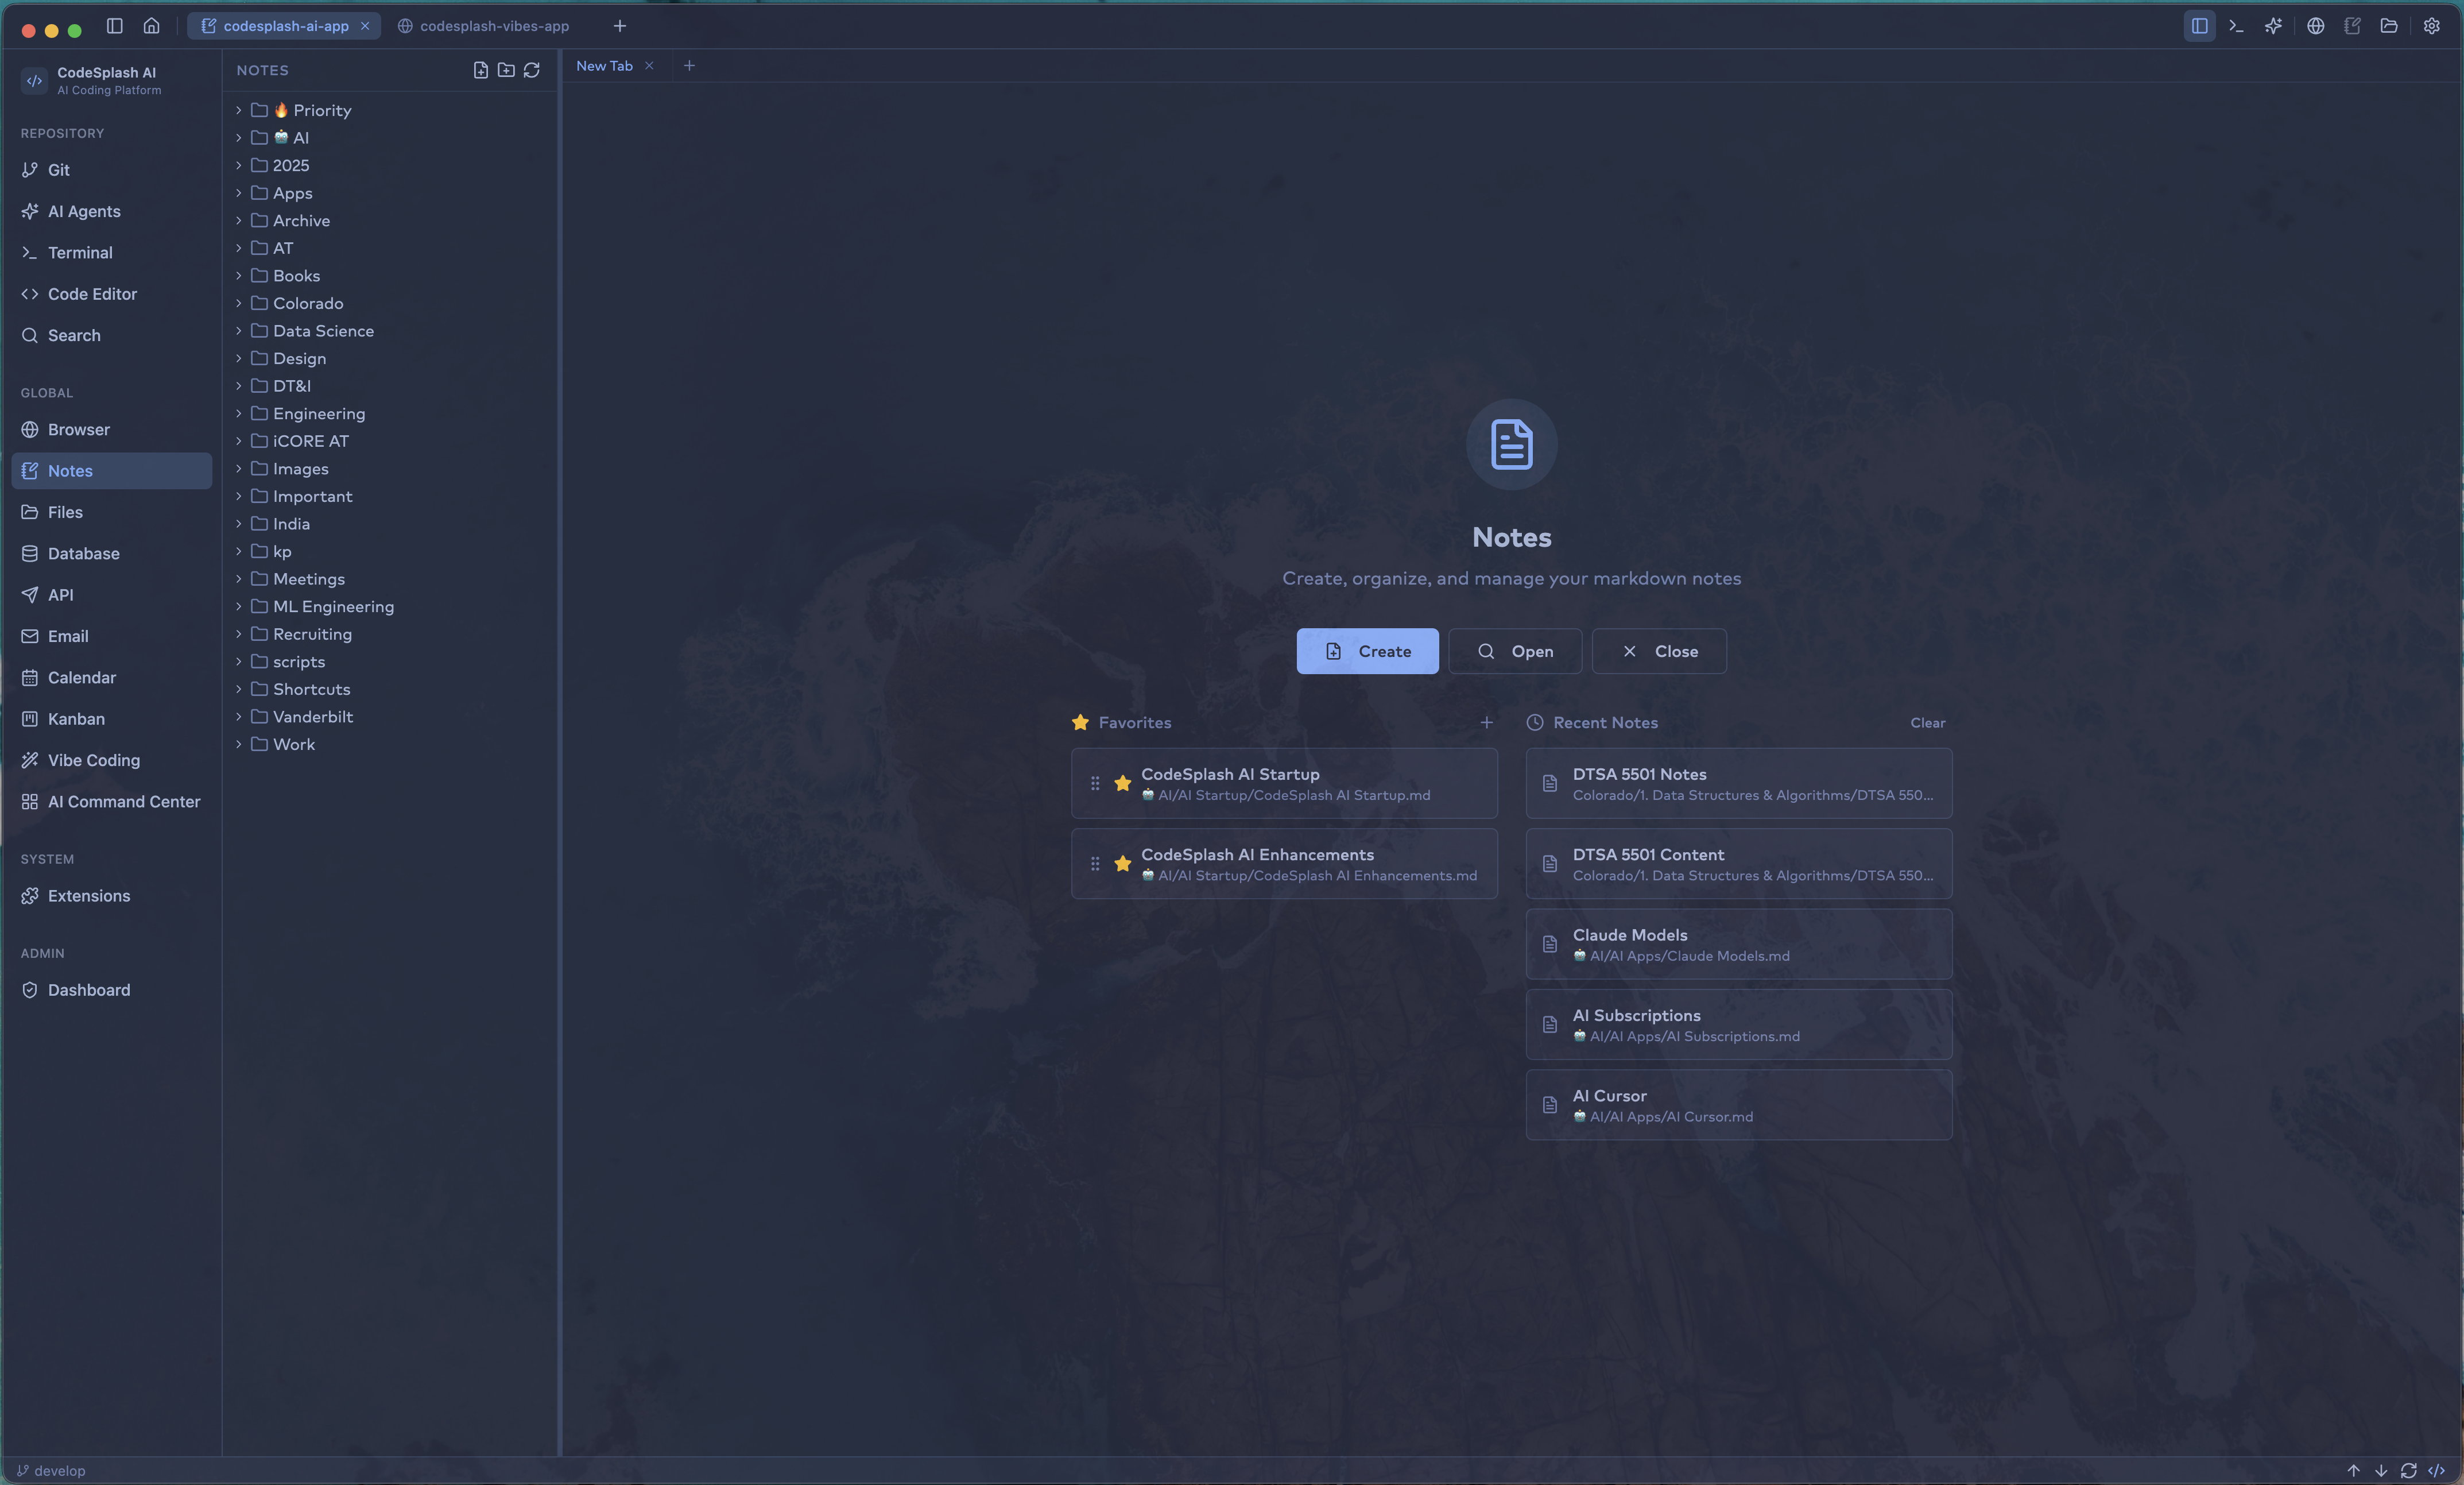Open settings gear in top-right corner
Screen dimensions: 2464x1485
(2431, 26)
